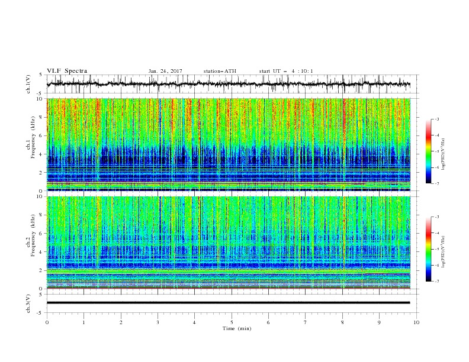This screenshot has height=362, width=469.
Task: Click the '-7' label on the ch.2 colorbar
Action: click(x=436, y=281)
